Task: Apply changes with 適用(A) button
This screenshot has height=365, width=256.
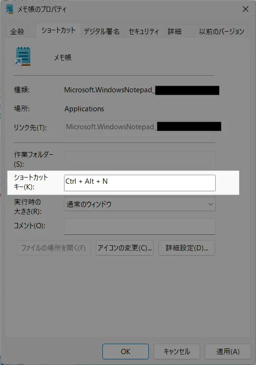Action: click(x=228, y=351)
